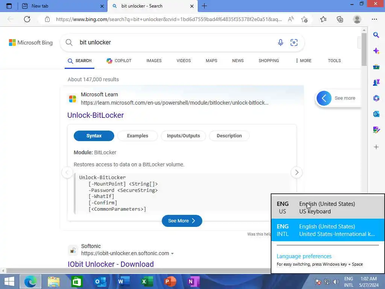Open Microsoft 365 in the sidebar
The width and height of the screenshot is (385, 289).
376,98
